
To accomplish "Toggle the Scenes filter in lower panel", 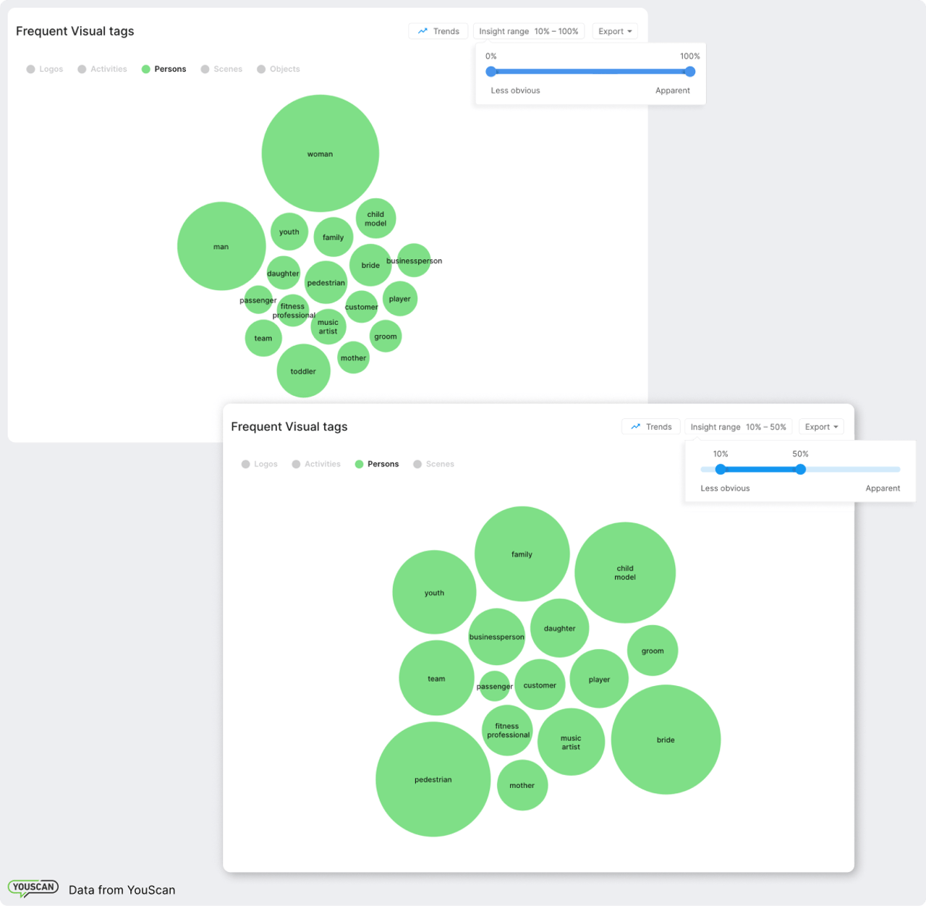I will coord(433,465).
